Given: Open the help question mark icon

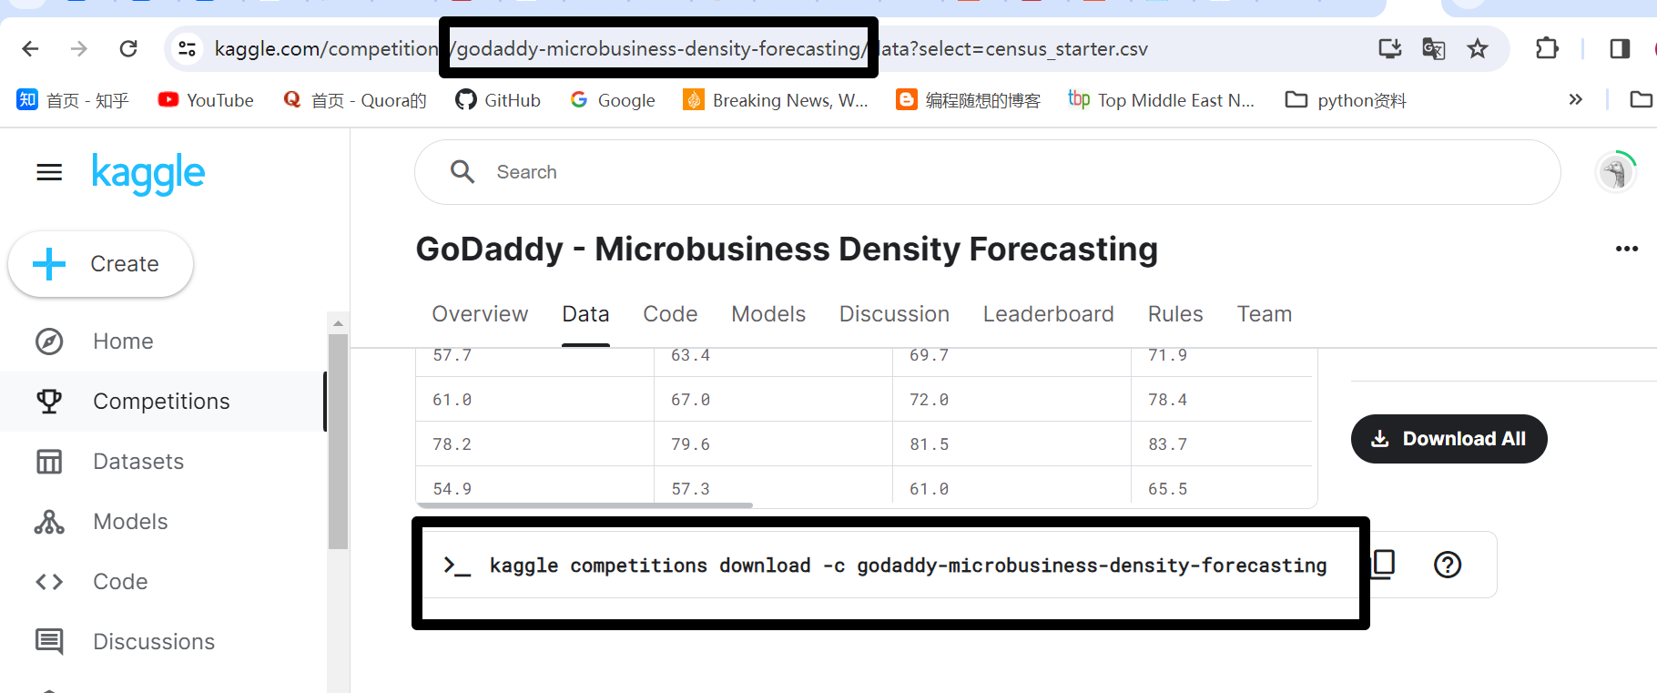Looking at the screenshot, I should tap(1447, 565).
